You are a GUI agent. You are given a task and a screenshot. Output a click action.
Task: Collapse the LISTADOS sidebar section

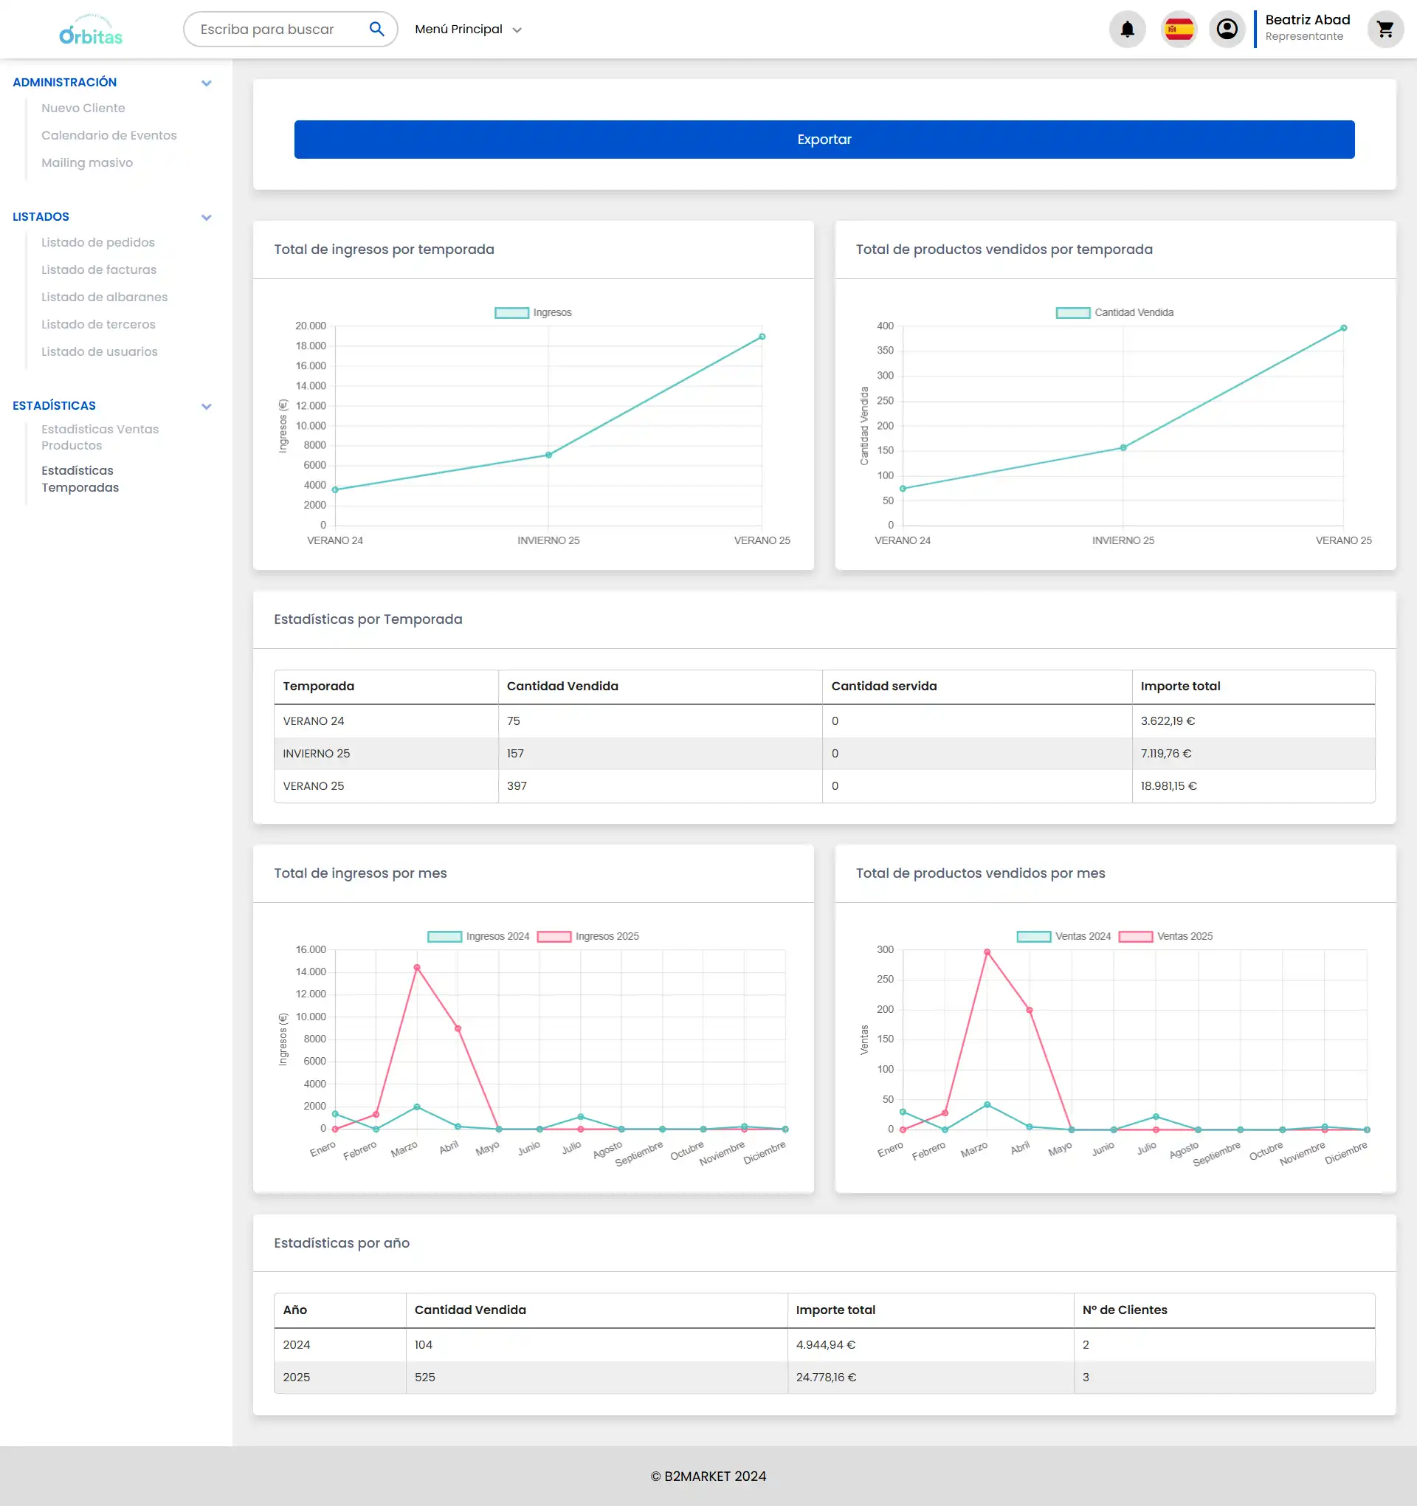206,218
